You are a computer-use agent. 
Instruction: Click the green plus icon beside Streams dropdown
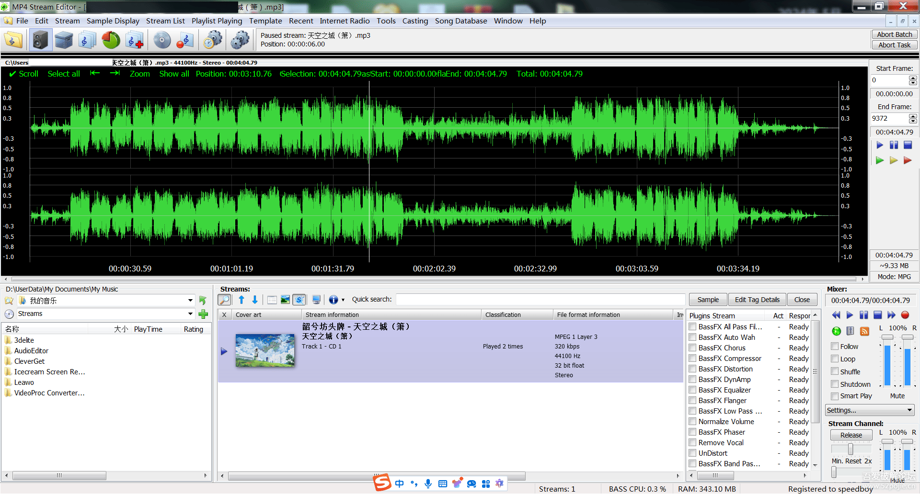pyautogui.click(x=203, y=314)
